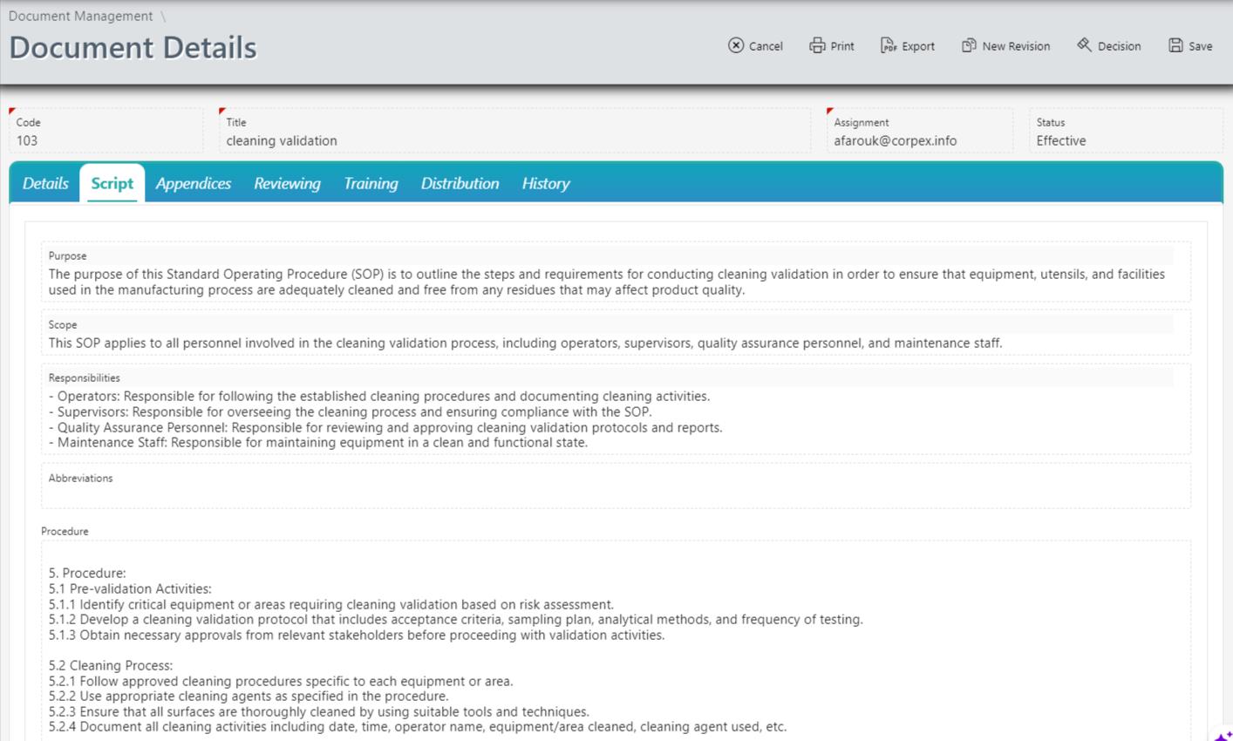Click line '5.2 Cleaning Process:'

pos(111,665)
